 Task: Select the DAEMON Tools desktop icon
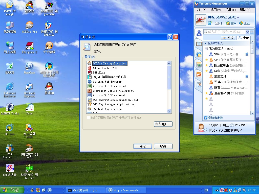[x=10, y=107]
